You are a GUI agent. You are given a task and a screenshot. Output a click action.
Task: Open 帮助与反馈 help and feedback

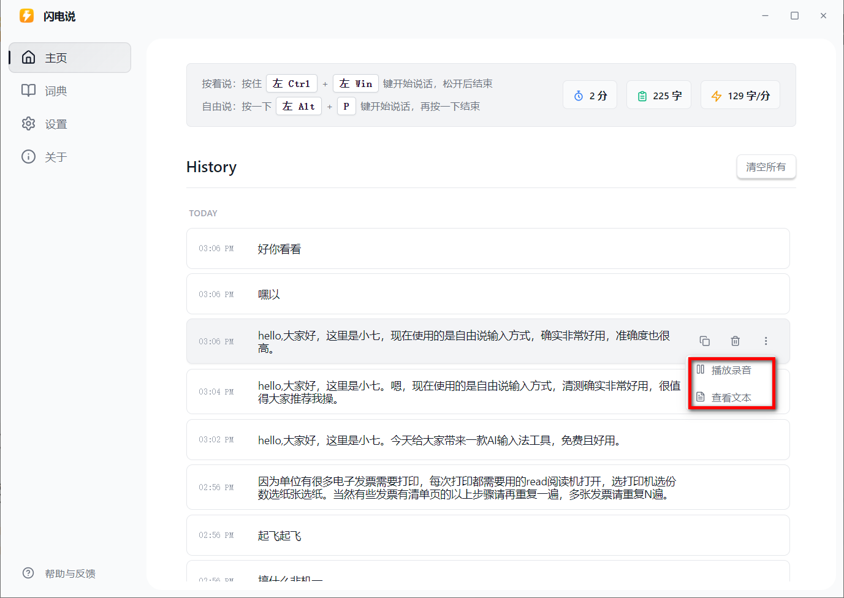pos(69,573)
